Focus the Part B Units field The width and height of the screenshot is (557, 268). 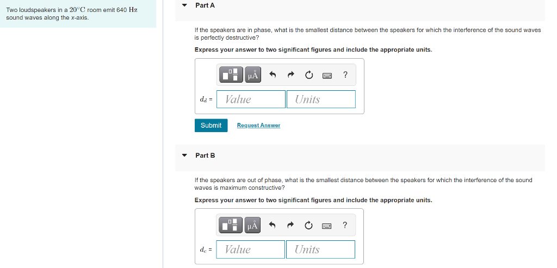point(320,249)
